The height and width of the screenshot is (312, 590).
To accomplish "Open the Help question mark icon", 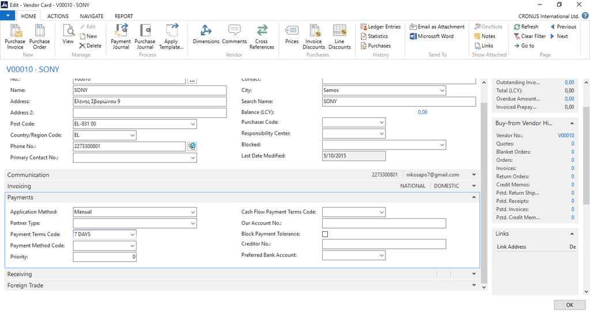I will [585, 16].
